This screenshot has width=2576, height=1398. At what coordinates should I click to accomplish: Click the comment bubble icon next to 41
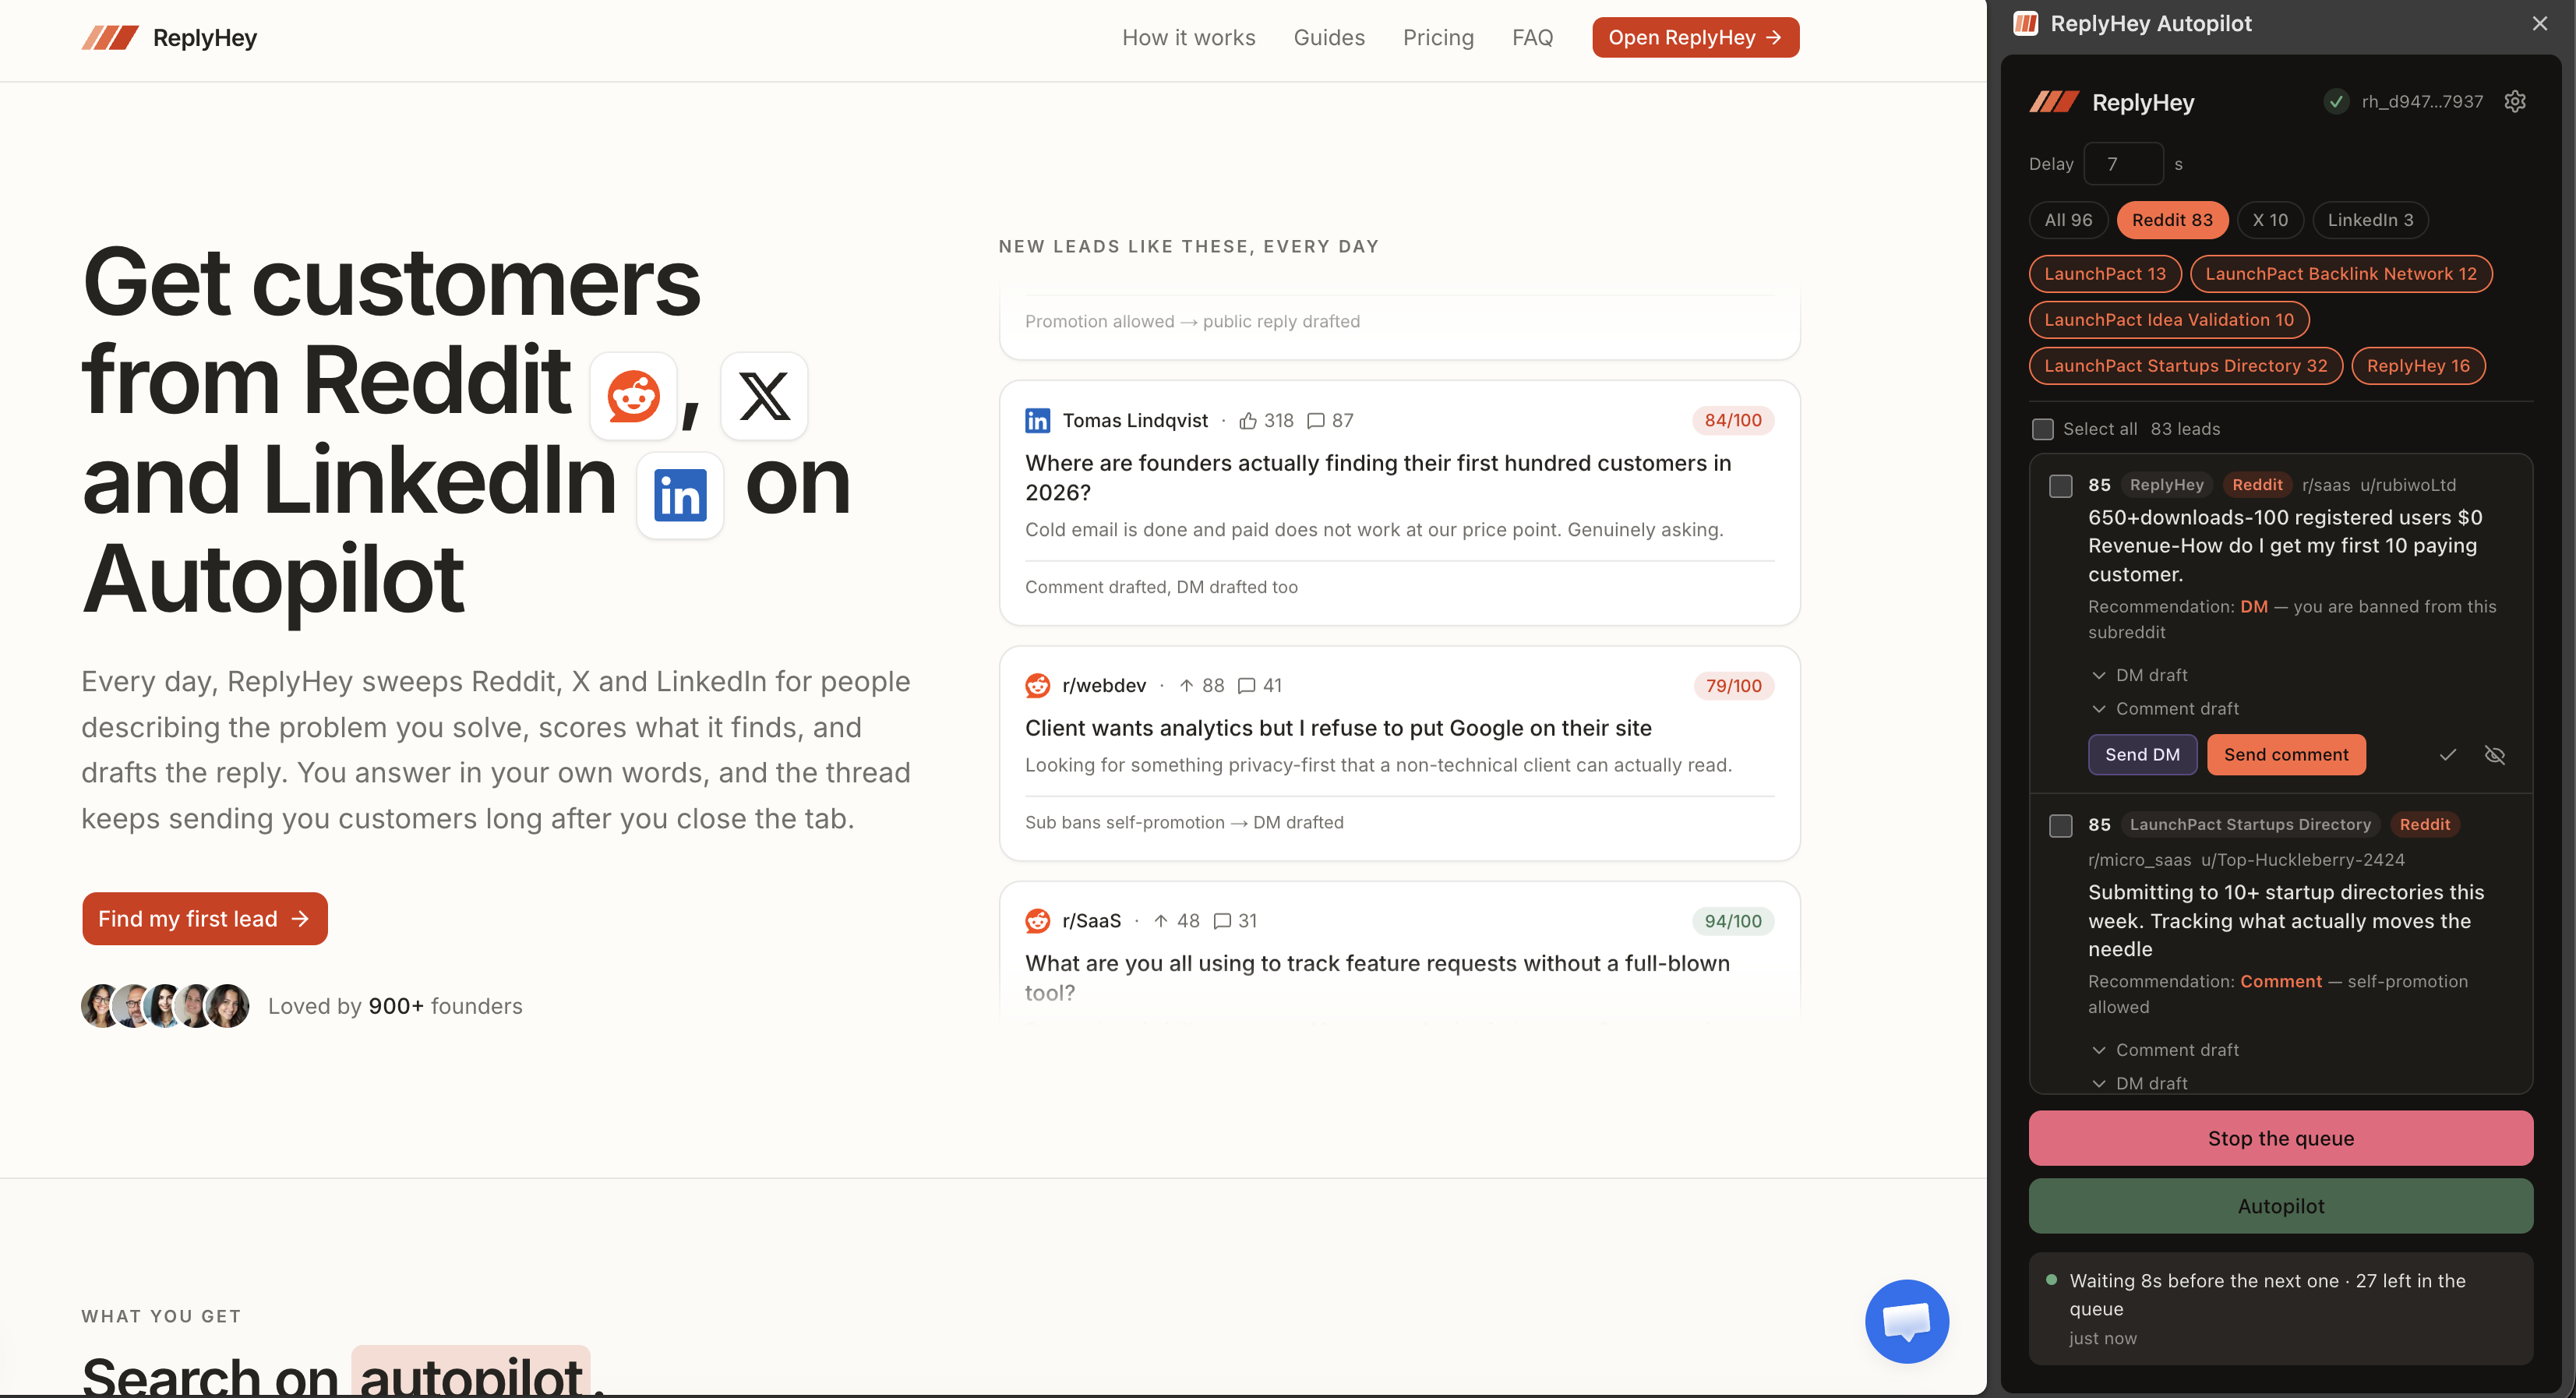click(x=1246, y=686)
